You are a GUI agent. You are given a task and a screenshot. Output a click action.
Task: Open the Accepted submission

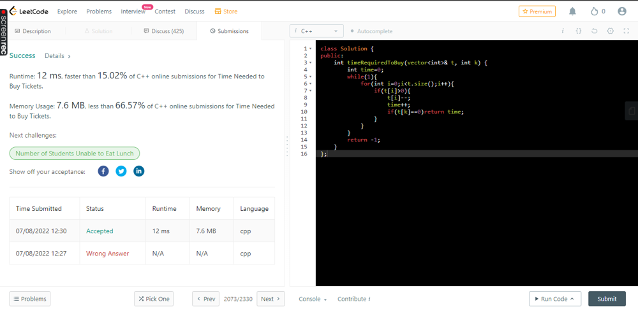click(100, 231)
